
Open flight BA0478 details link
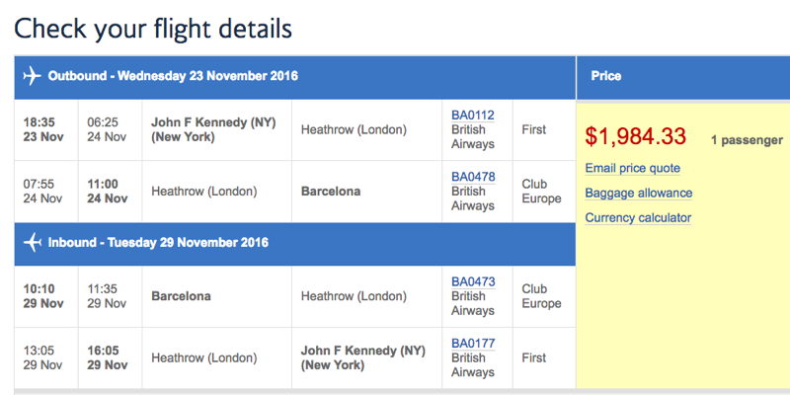pos(473,177)
